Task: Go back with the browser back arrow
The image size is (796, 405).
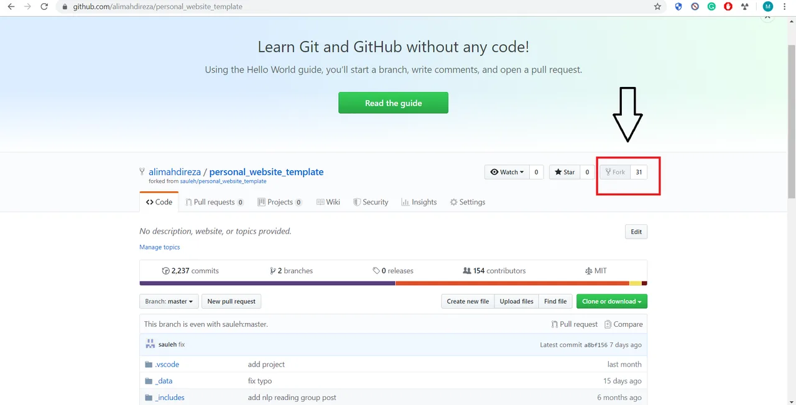Action: [x=11, y=7]
